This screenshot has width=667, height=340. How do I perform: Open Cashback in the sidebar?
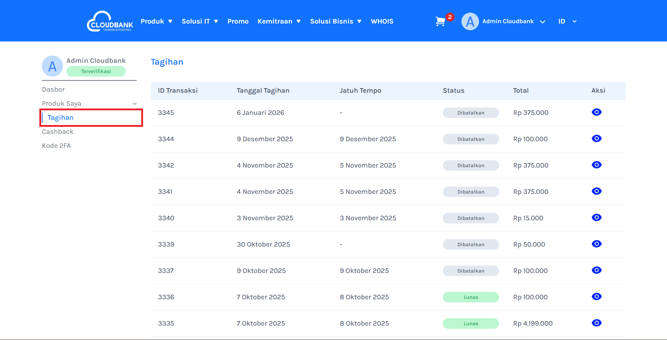click(58, 132)
